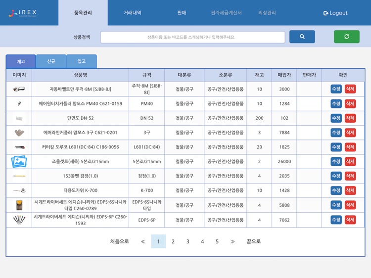This screenshot has height=278, width=371.
Task: Open the 판매 menu
Action: pyautogui.click(x=182, y=13)
